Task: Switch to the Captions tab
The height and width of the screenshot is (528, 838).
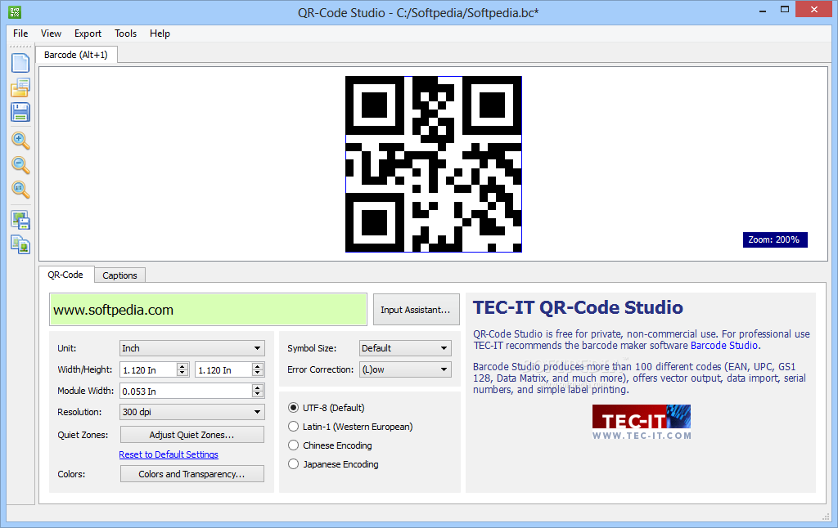Action: click(119, 275)
